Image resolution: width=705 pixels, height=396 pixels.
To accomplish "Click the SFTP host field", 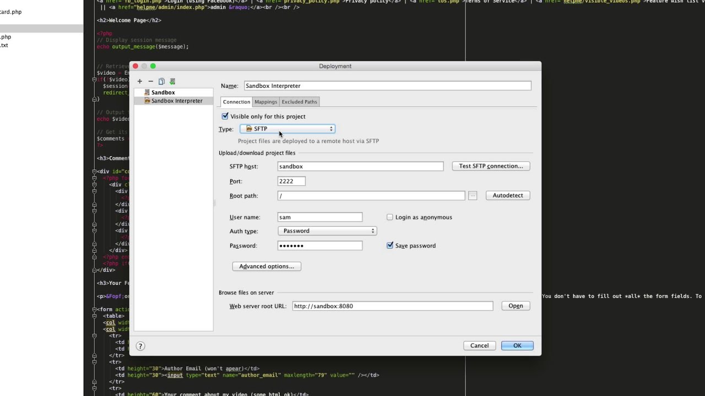I will tap(360, 166).
